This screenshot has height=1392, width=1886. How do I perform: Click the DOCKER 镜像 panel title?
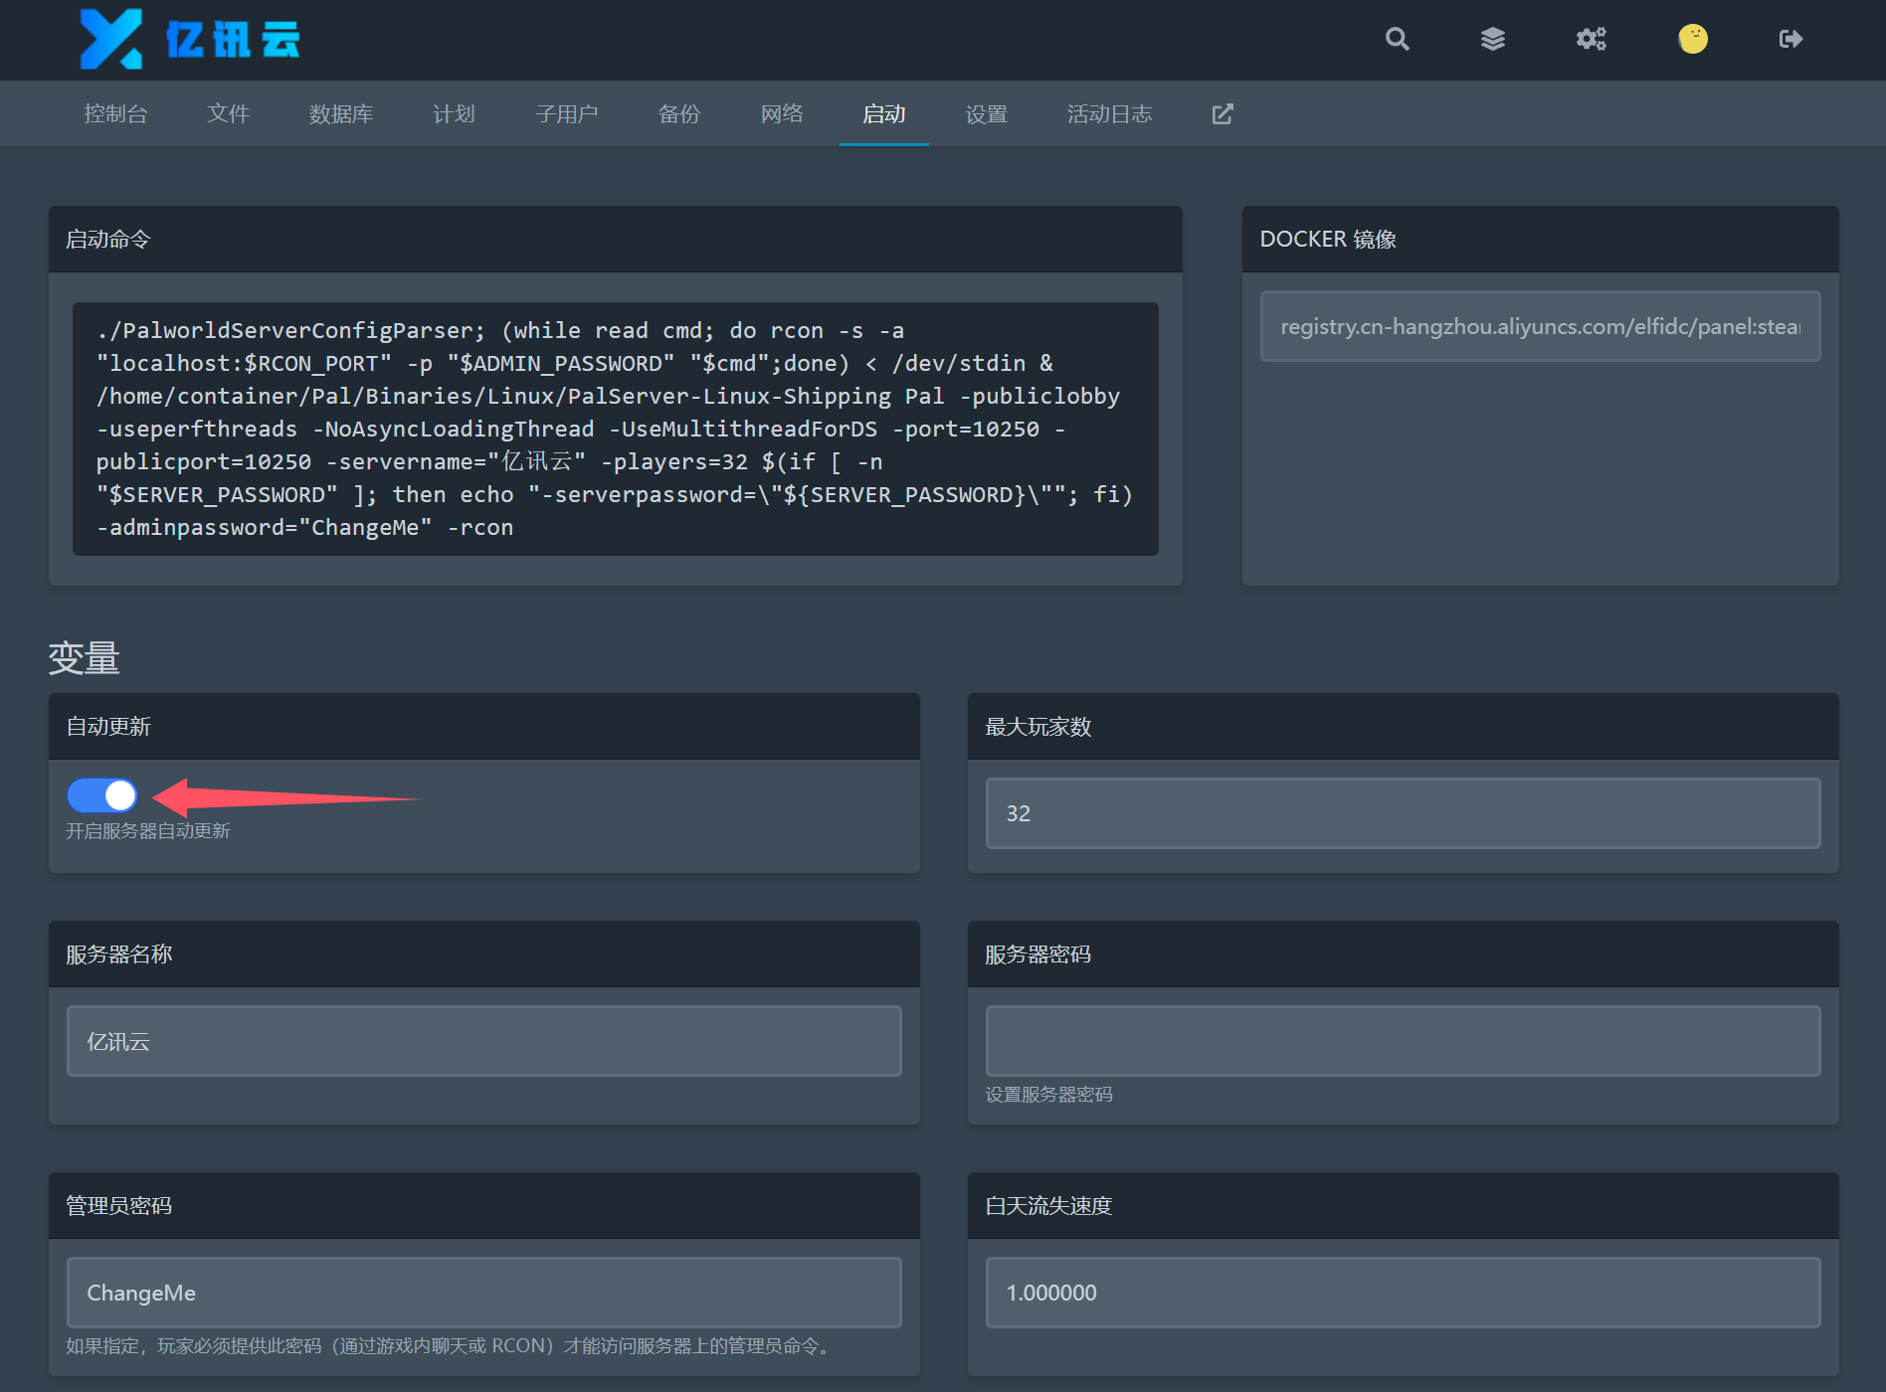[x=1328, y=240]
